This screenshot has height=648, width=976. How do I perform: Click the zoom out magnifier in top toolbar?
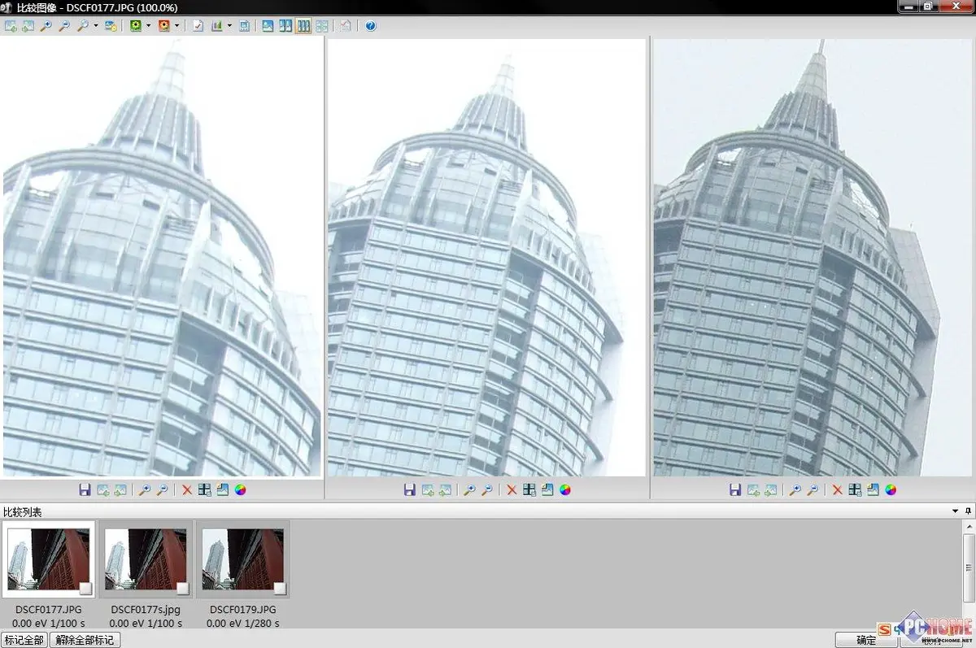pos(64,26)
